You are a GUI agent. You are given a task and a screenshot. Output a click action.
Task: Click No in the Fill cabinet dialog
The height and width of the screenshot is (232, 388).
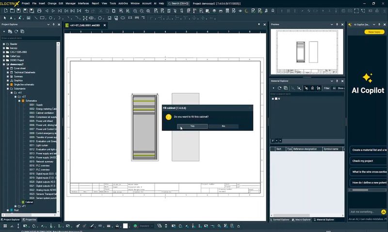[x=223, y=126]
